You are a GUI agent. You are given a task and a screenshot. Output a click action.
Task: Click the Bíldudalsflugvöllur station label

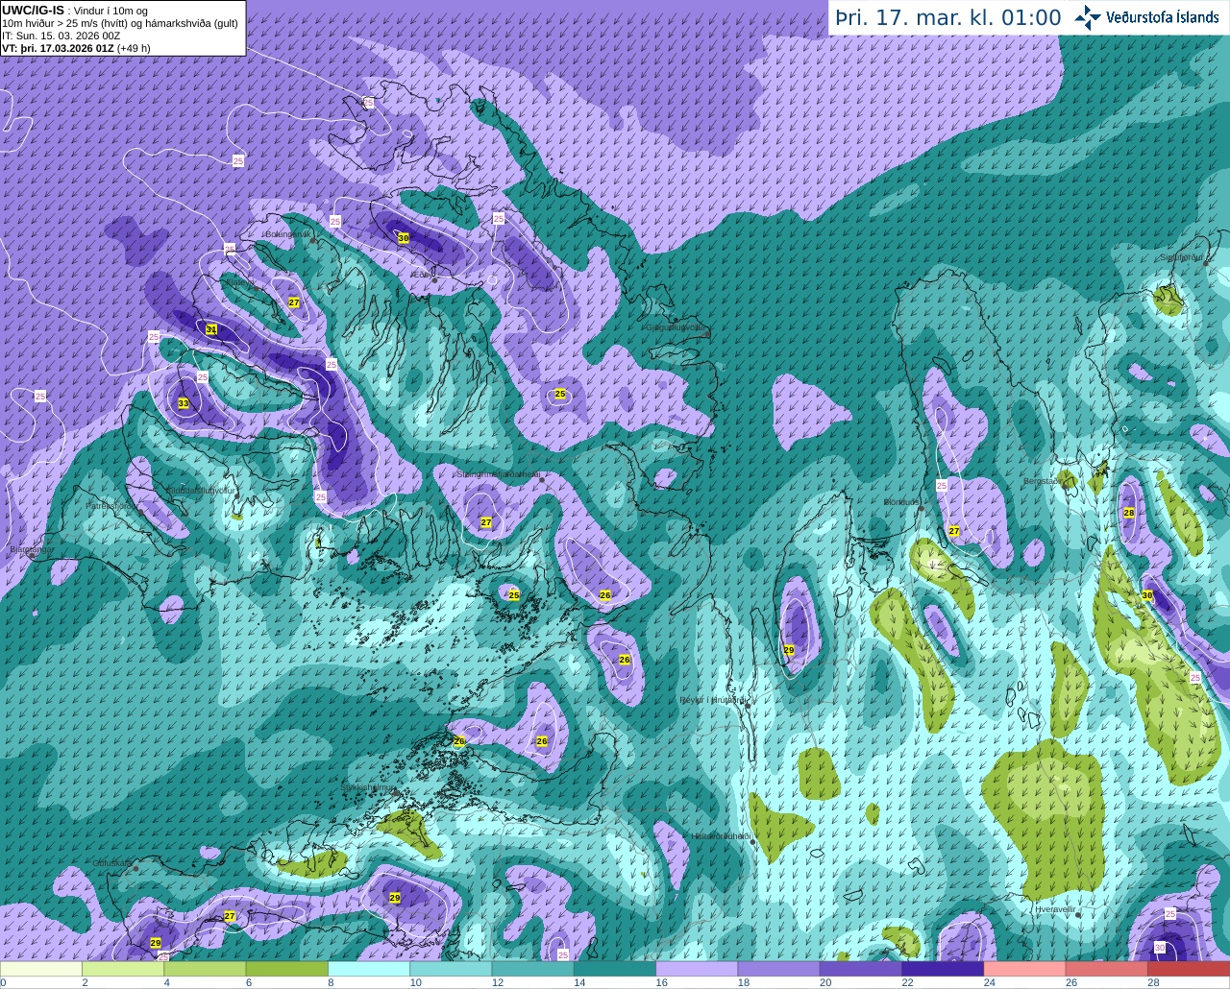201,490
